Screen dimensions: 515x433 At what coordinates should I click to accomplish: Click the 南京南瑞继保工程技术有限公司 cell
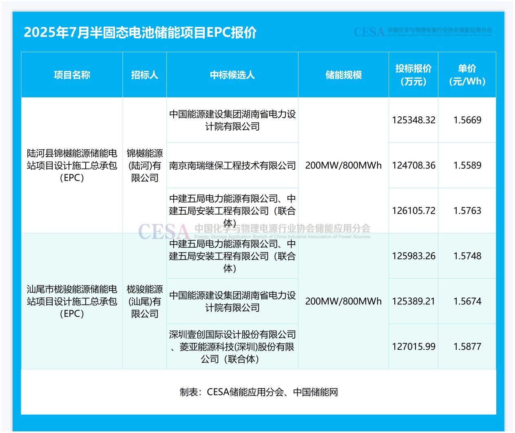click(x=232, y=166)
